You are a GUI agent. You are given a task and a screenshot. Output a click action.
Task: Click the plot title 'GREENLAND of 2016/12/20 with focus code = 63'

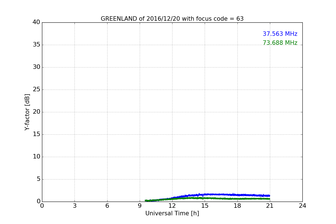(x=172, y=19)
